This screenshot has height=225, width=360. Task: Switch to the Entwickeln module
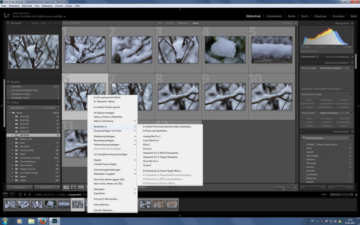(x=274, y=16)
